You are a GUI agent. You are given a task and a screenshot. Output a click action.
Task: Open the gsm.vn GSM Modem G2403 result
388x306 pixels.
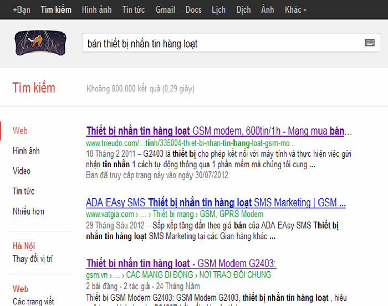(181, 263)
